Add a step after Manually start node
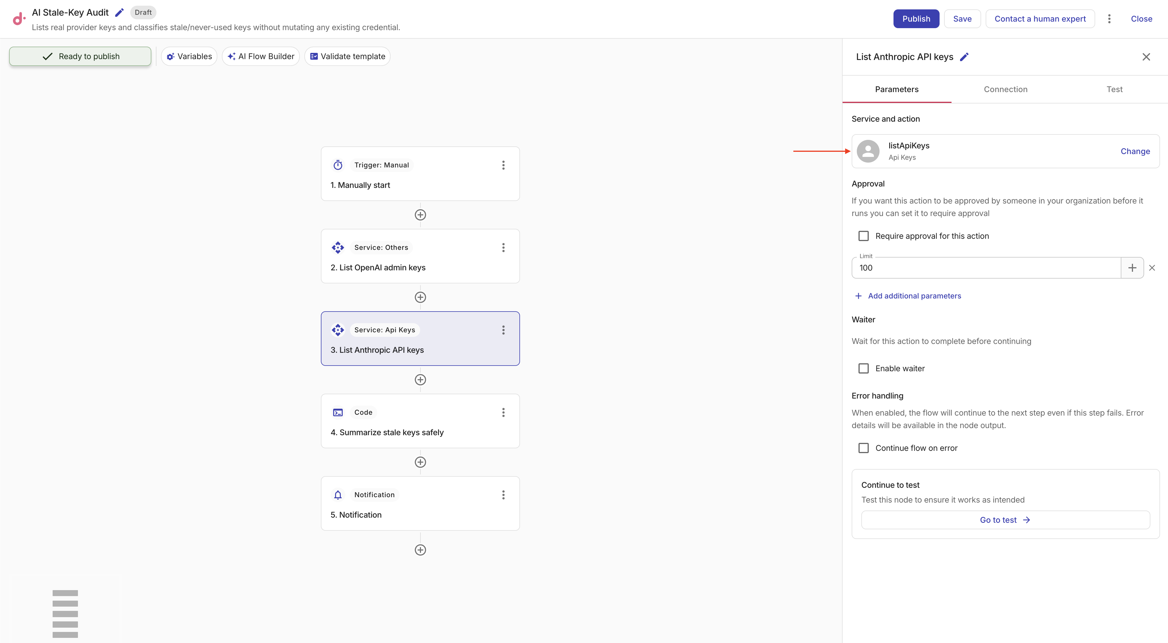Viewport: 1168px width, 643px height. 420,215
